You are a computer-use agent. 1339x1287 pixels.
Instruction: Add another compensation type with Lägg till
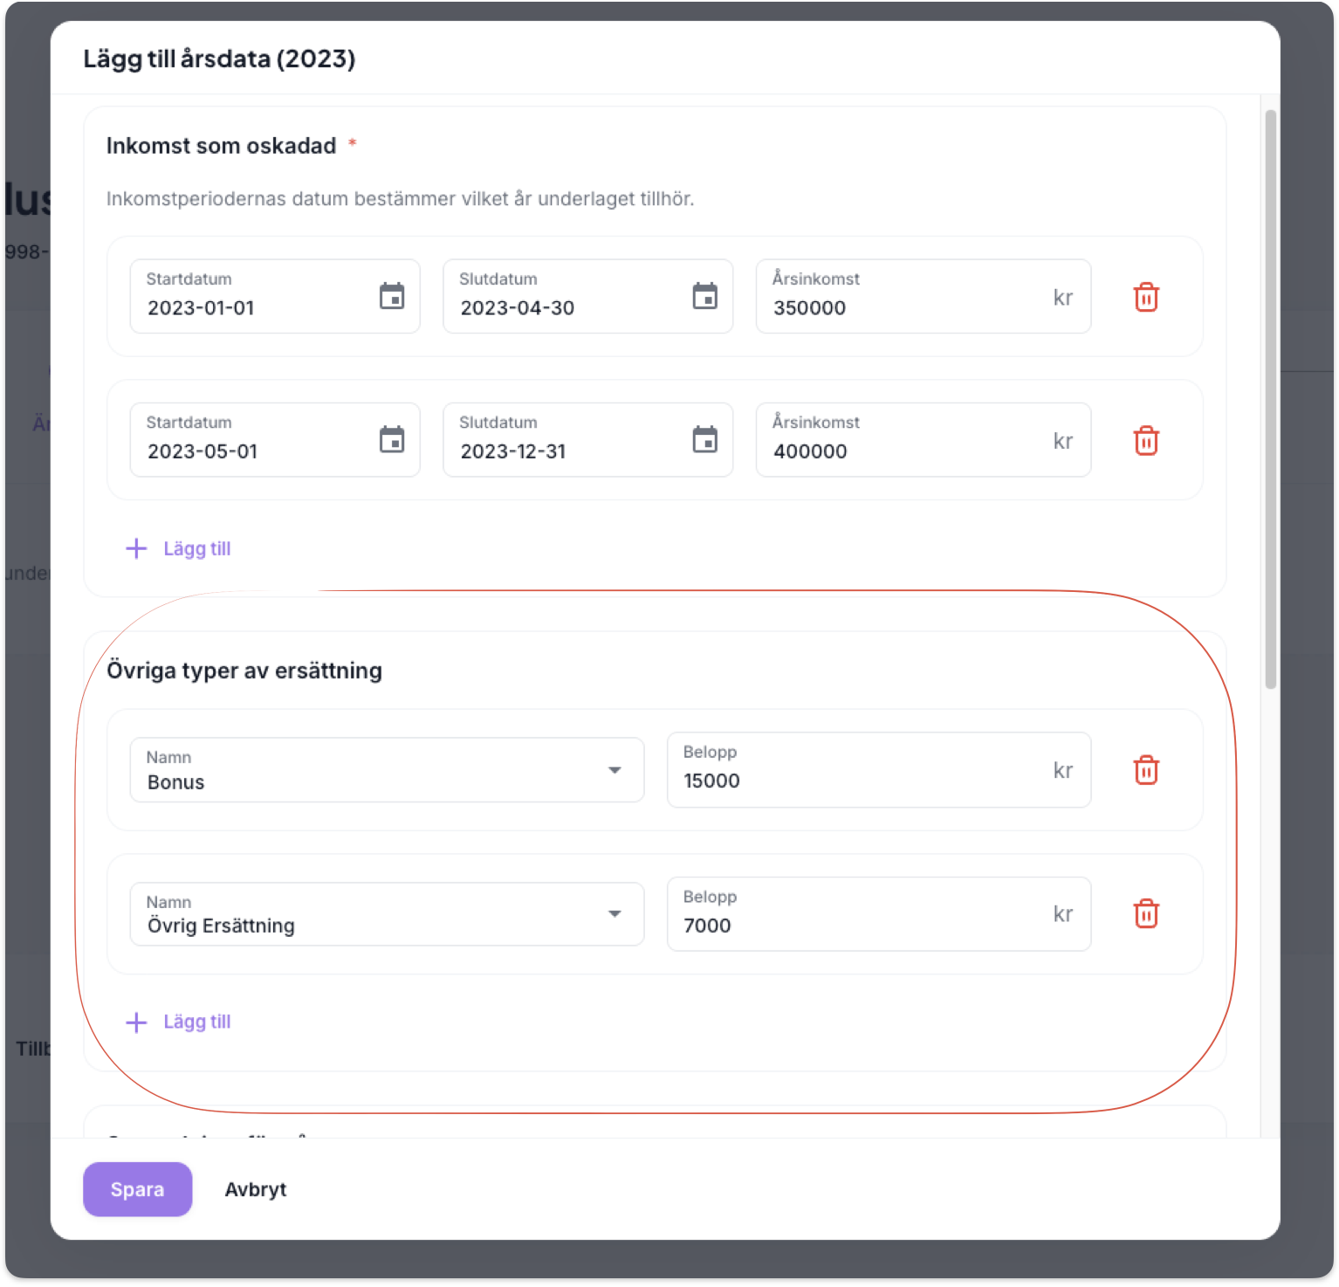[180, 1022]
